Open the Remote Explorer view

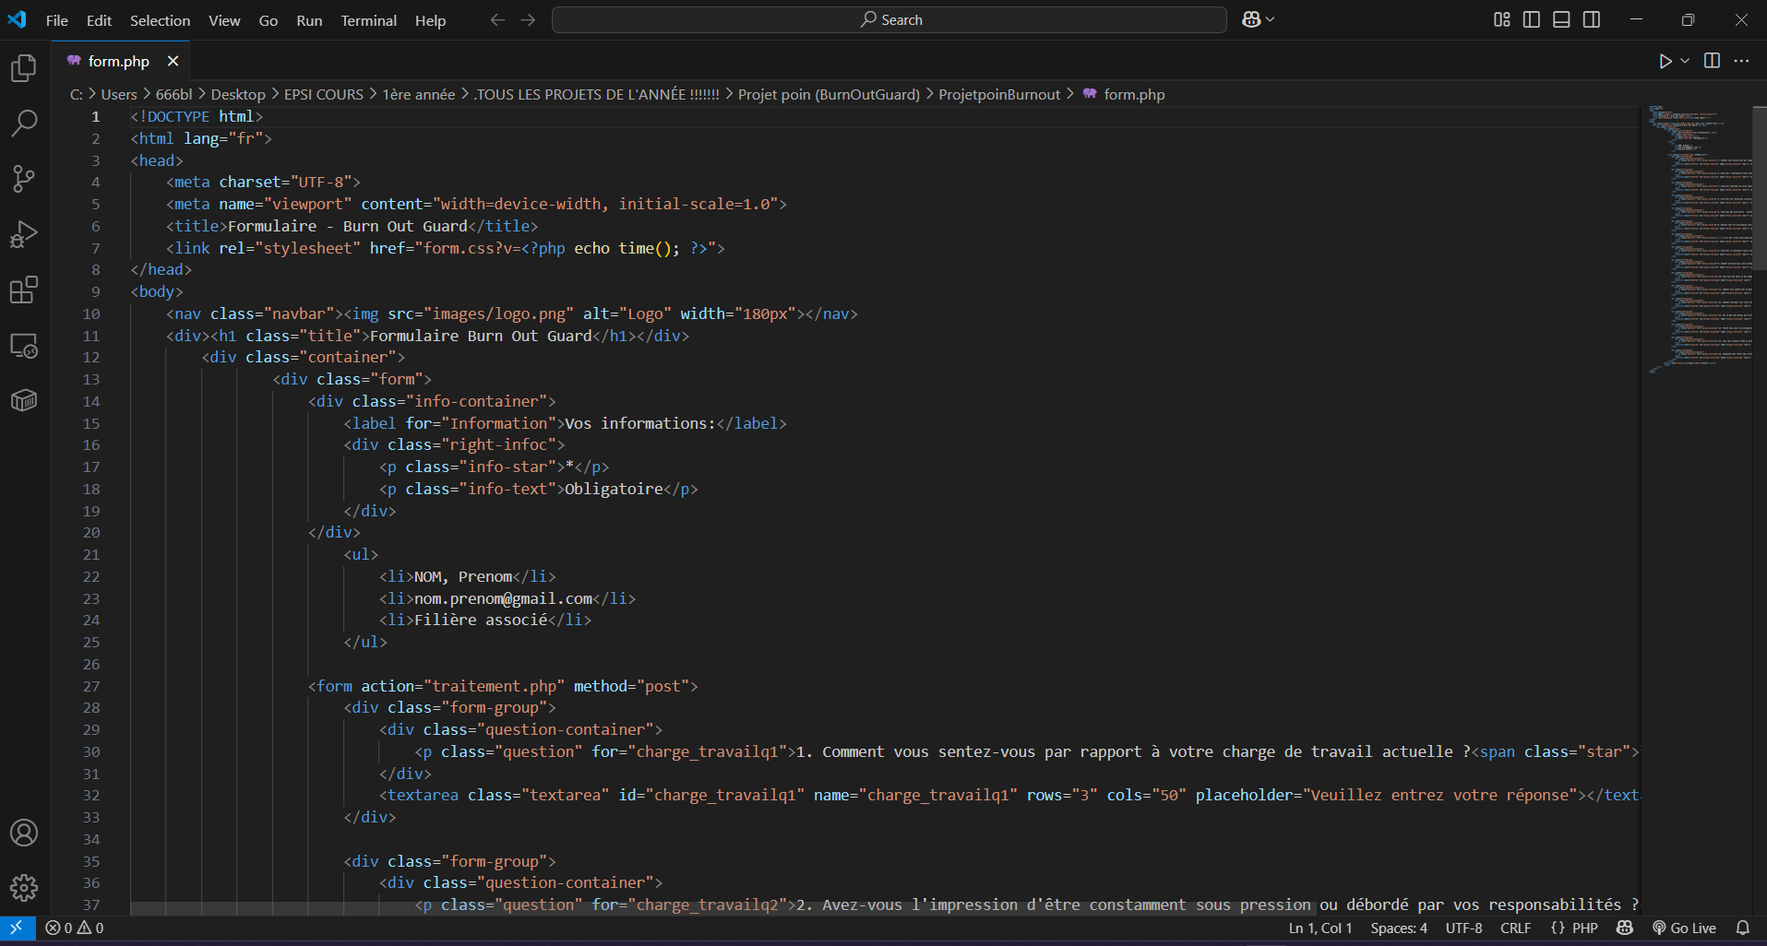pyautogui.click(x=24, y=346)
